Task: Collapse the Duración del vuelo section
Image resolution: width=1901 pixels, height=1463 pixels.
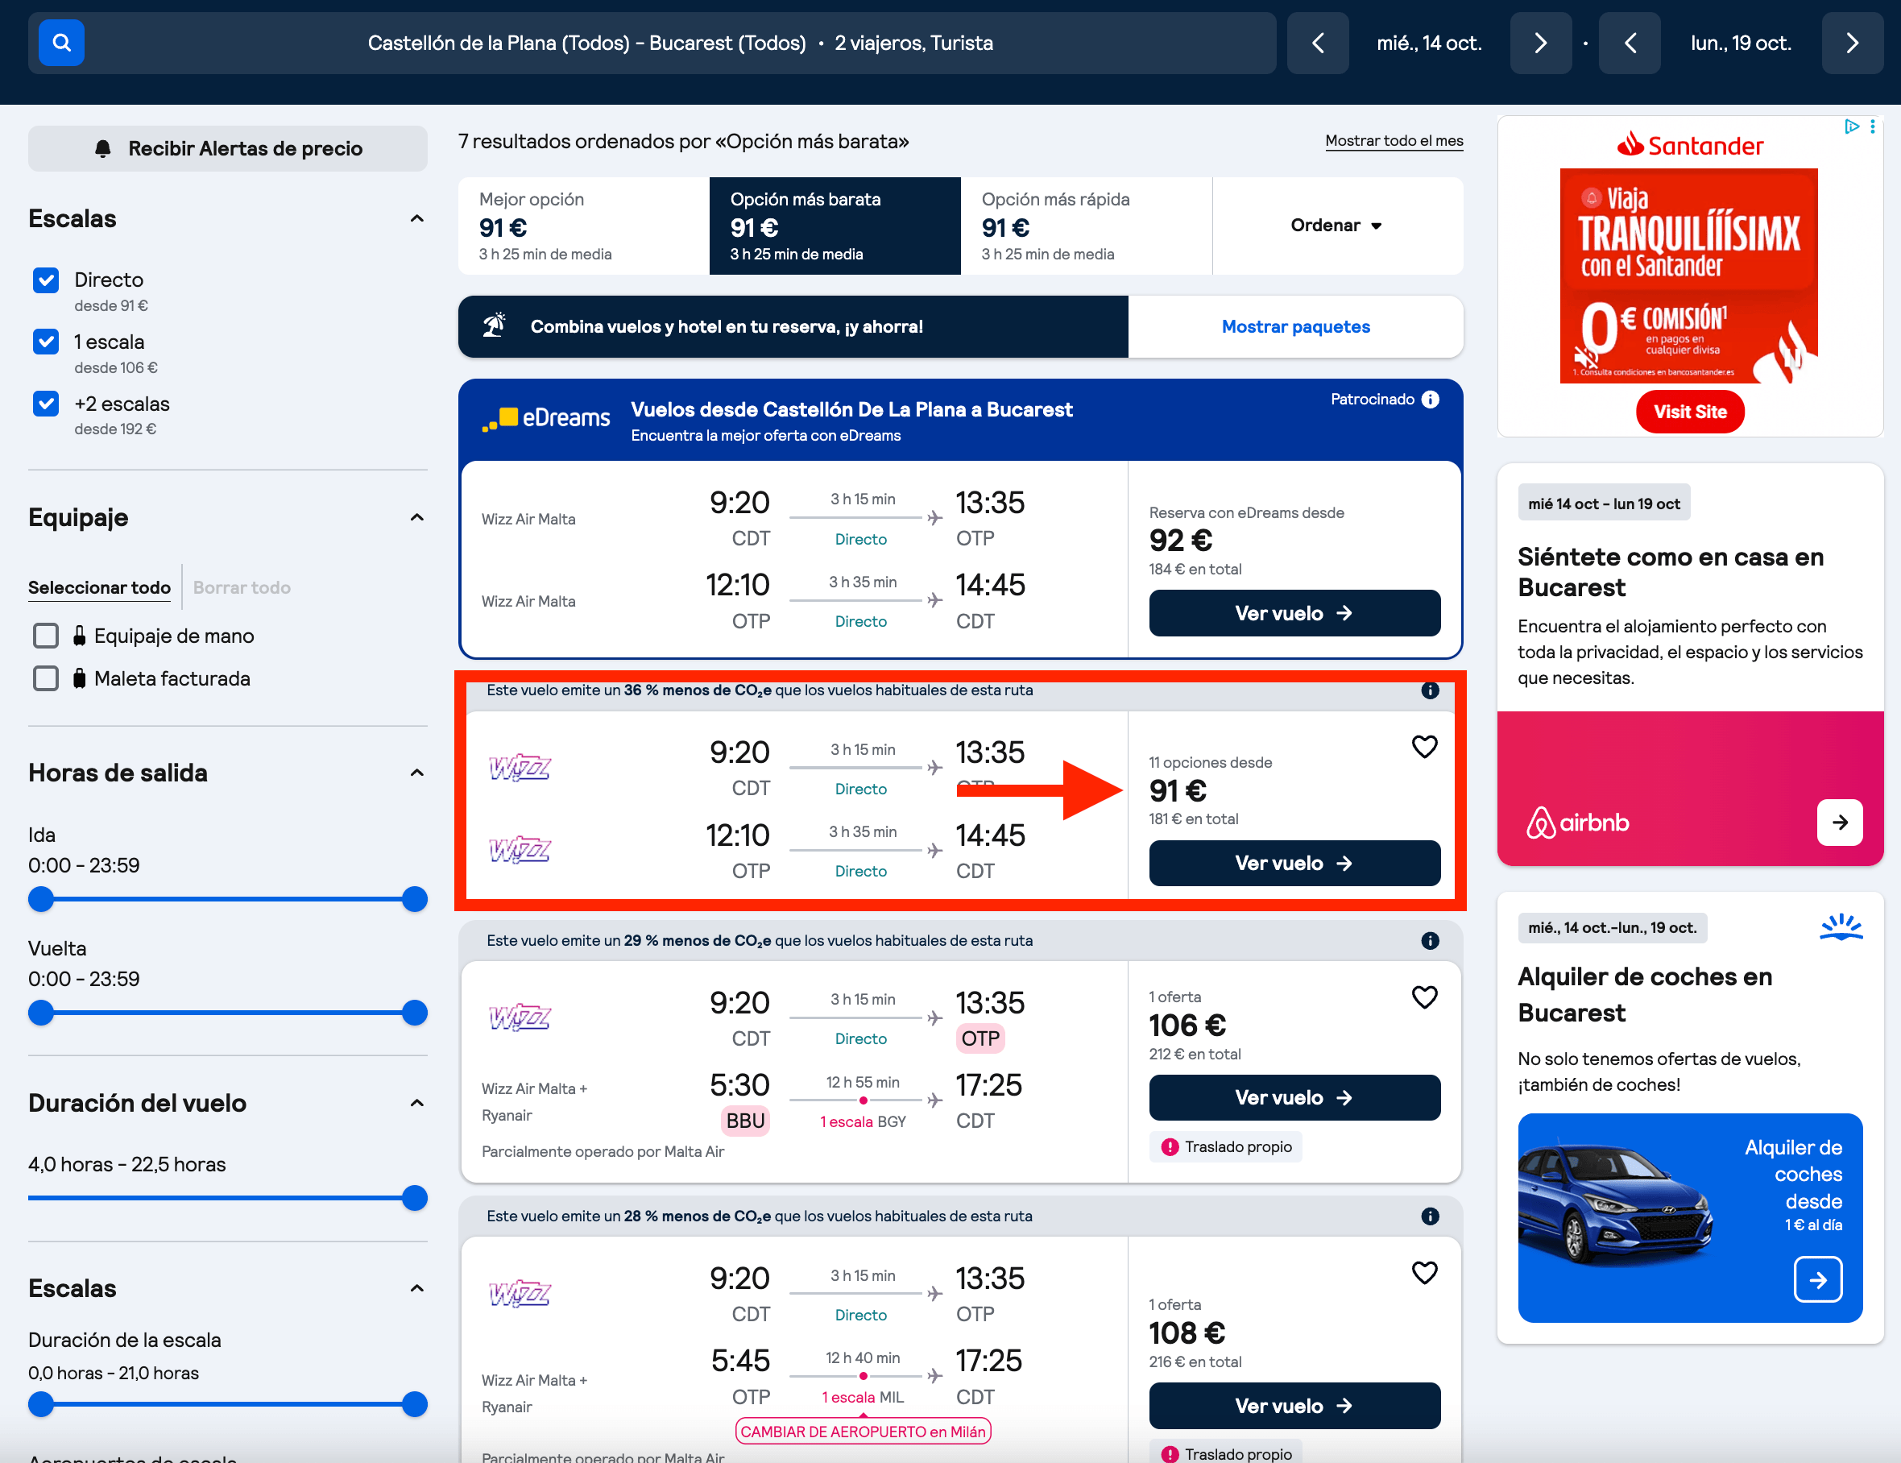Action: [x=417, y=1104]
